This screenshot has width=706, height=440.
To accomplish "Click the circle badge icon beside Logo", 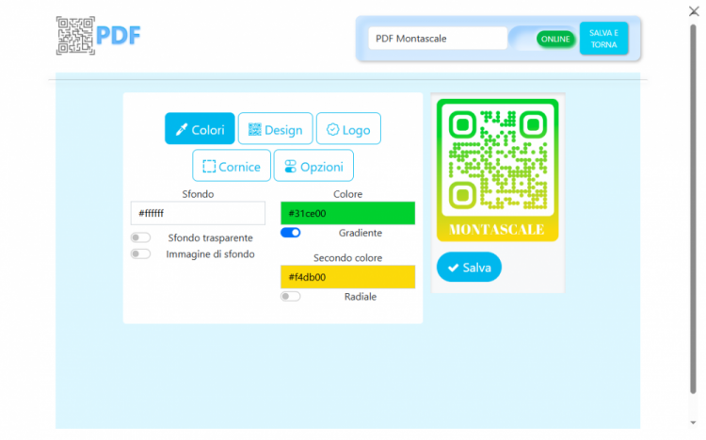I will point(332,130).
